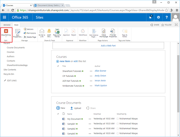
Task: Open ellipsis menu for SharePoint Tutorials
Action: 91,71
